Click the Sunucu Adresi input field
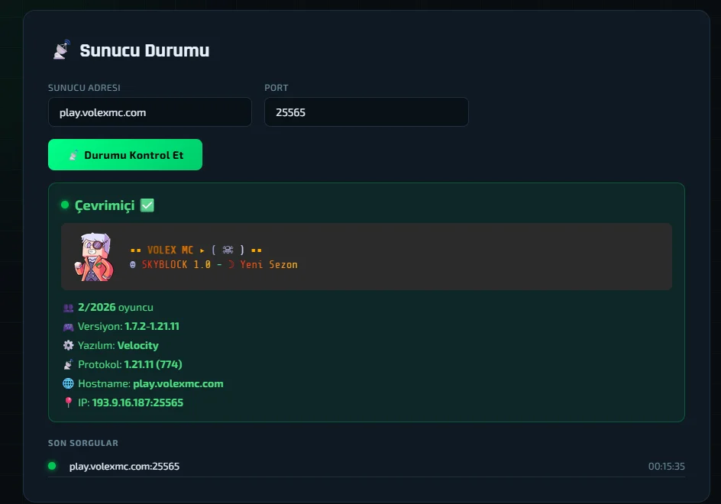Viewport: 721px width, 504px height. [150, 111]
